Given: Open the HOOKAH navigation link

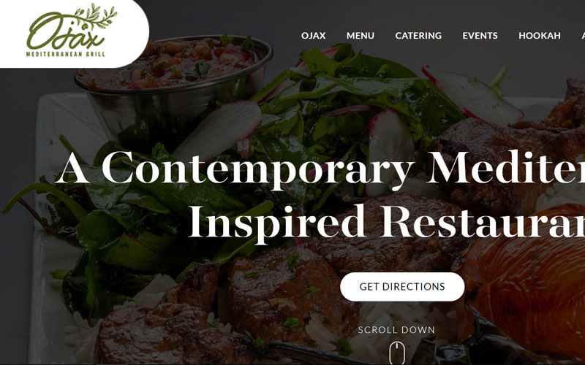Looking at the screenshot, I should pyautogui.click(x=540, y=36).
